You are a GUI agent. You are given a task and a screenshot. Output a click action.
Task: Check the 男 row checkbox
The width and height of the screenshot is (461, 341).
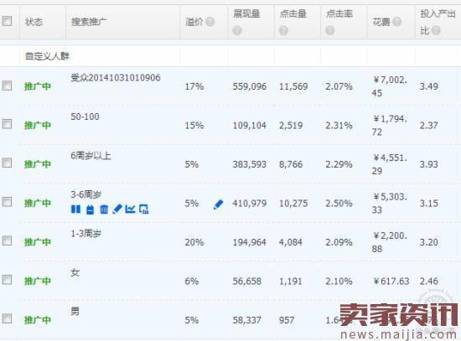7,318
